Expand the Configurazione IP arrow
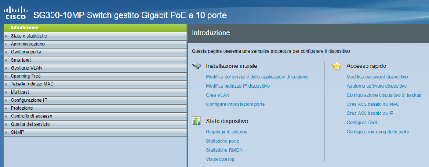 (6, 100)
